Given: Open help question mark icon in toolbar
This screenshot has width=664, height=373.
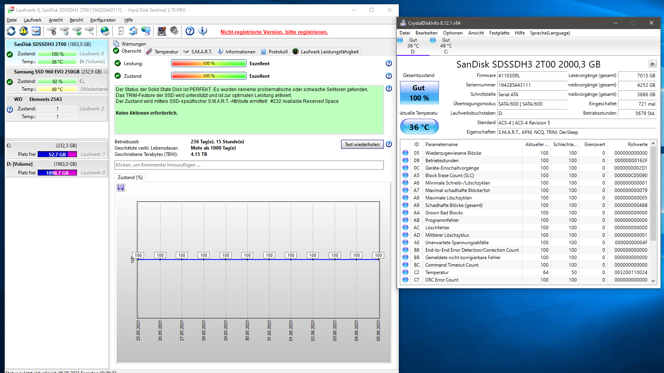Looking at the screenshot, I should click(x=190, y=31).
